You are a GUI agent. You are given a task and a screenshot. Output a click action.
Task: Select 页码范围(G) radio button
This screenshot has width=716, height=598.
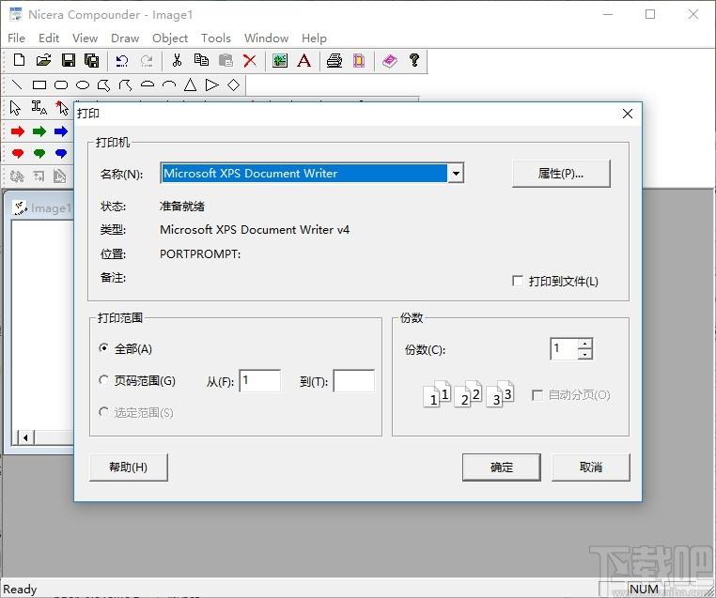tap(103, 380)
